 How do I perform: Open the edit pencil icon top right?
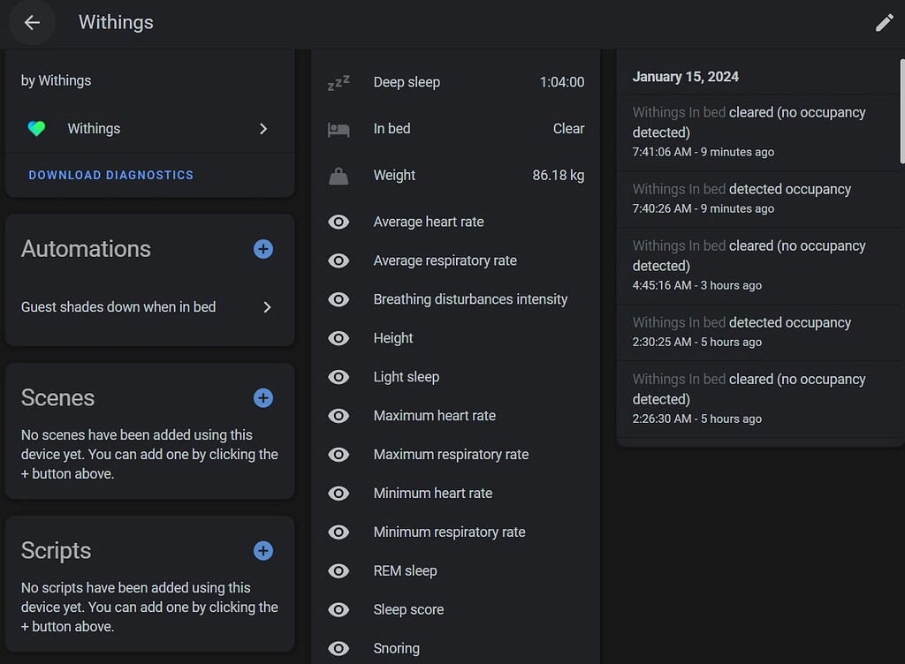click(885, 23)
